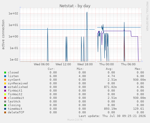Click the 'Wed 18:00' x-axis label

(x=85, y=64)
